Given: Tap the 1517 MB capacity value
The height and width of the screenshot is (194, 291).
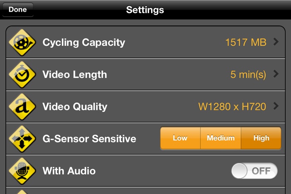Looking at the screenshot, I should [x=246, y=42].
